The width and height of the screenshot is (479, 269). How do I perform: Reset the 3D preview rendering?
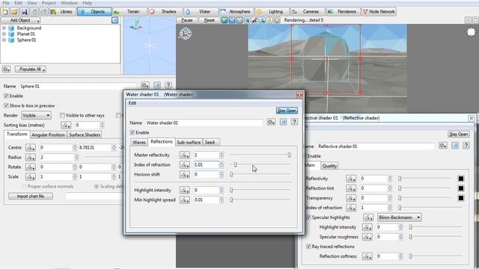(210, 20)
